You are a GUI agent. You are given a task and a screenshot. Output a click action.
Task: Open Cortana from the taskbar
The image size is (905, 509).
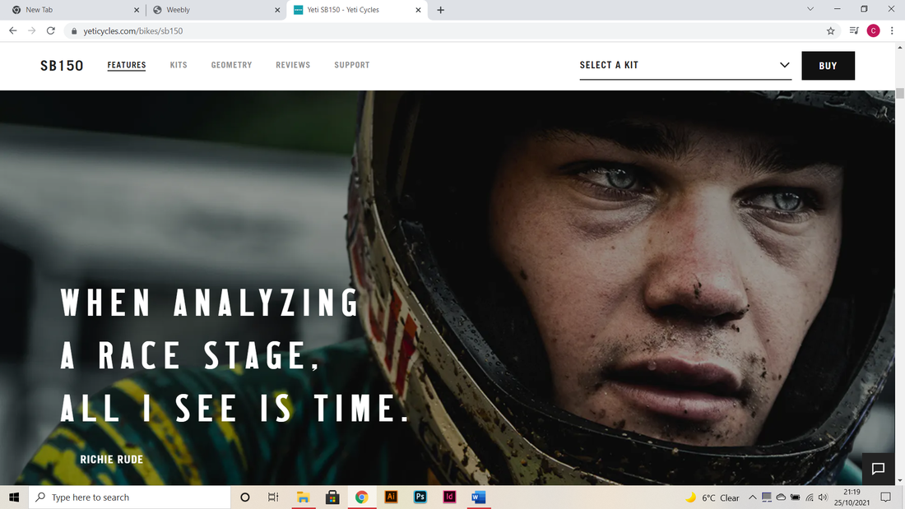pos(244,497)
